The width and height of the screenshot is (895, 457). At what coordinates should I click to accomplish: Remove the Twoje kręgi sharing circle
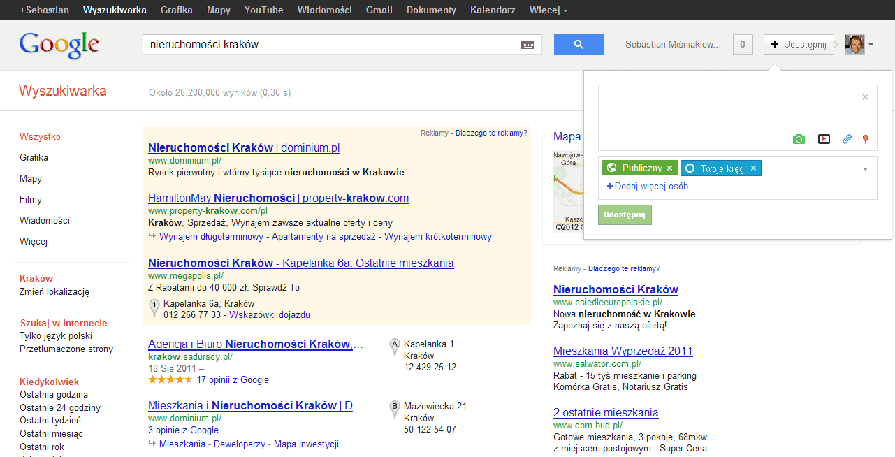[x=752, y=168]
